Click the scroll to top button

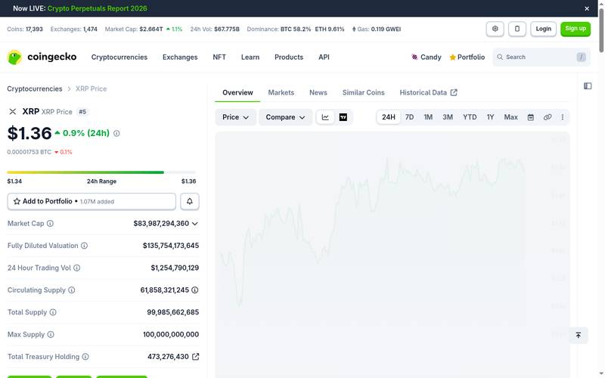point(578,335)
